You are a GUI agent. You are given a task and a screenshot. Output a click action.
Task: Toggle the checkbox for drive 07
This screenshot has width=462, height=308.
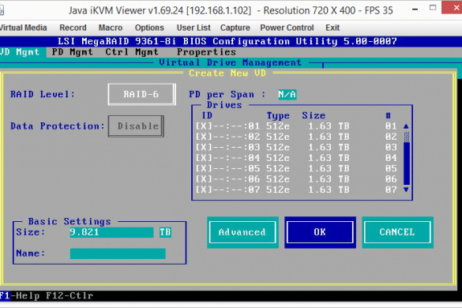coord(204,190)
